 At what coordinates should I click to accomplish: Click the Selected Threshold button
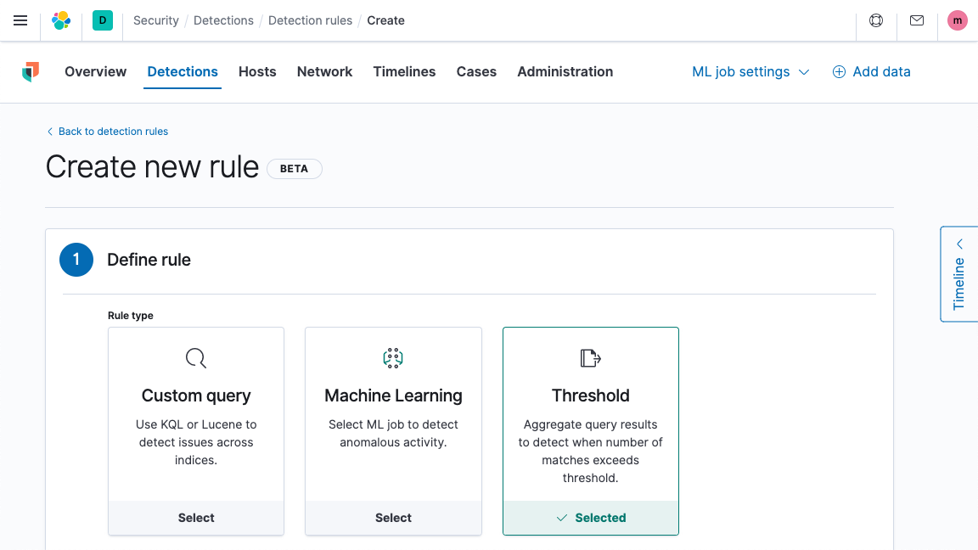point(591,518)
